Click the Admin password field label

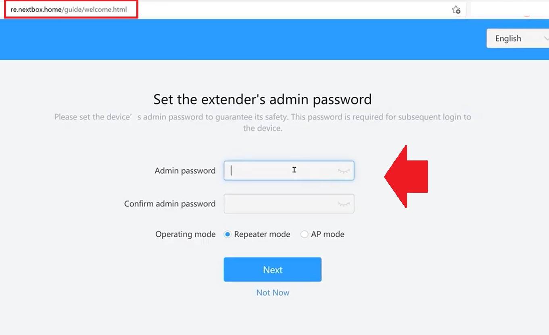pyautogui.click(x=185, y=171)
